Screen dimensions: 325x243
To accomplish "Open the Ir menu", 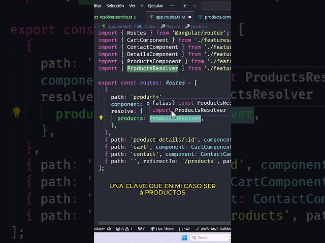I will click(x=142, y=6).
